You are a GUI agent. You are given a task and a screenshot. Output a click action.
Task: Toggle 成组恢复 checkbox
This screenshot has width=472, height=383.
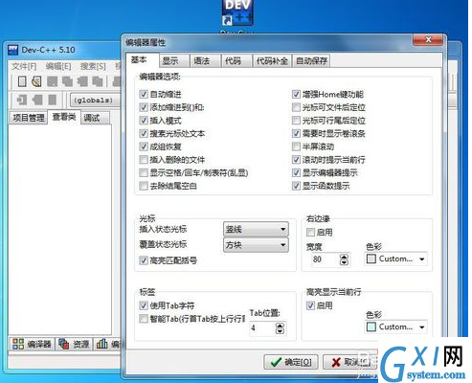[144, 146]
